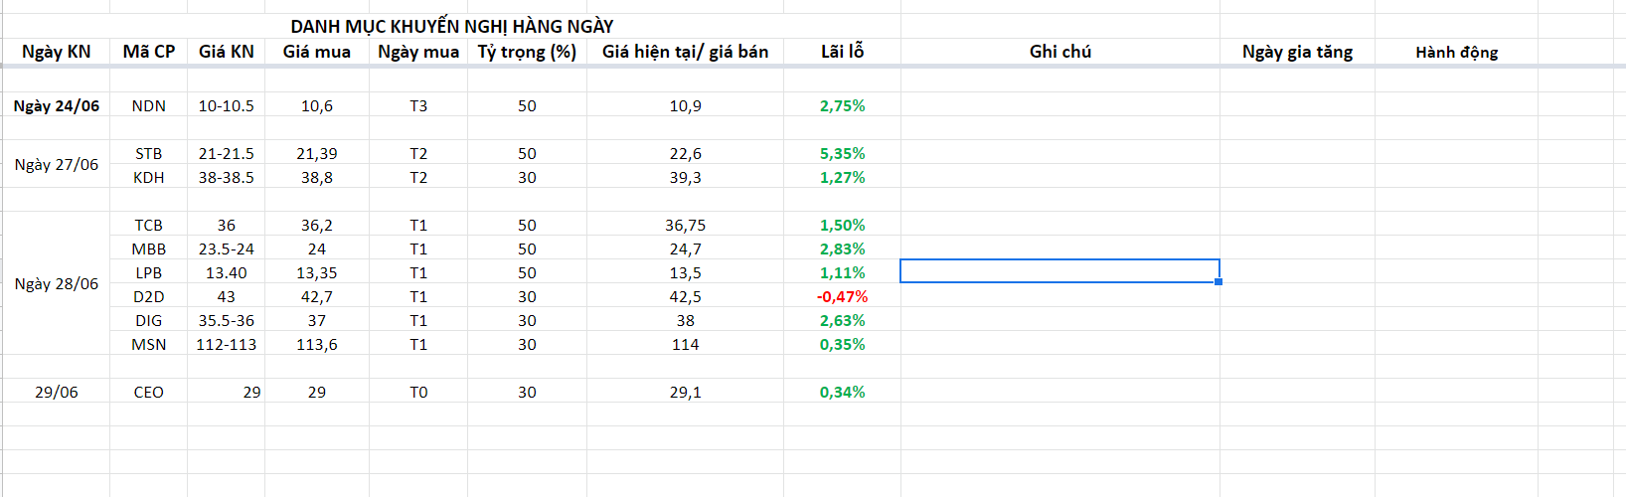
Task: Click the 29,1 current price cell
Action: pos(686,392)
